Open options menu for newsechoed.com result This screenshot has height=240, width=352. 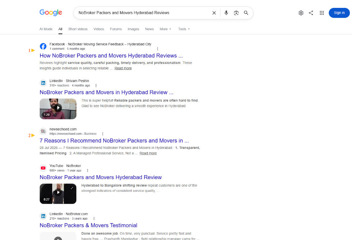tap(103, 134)
